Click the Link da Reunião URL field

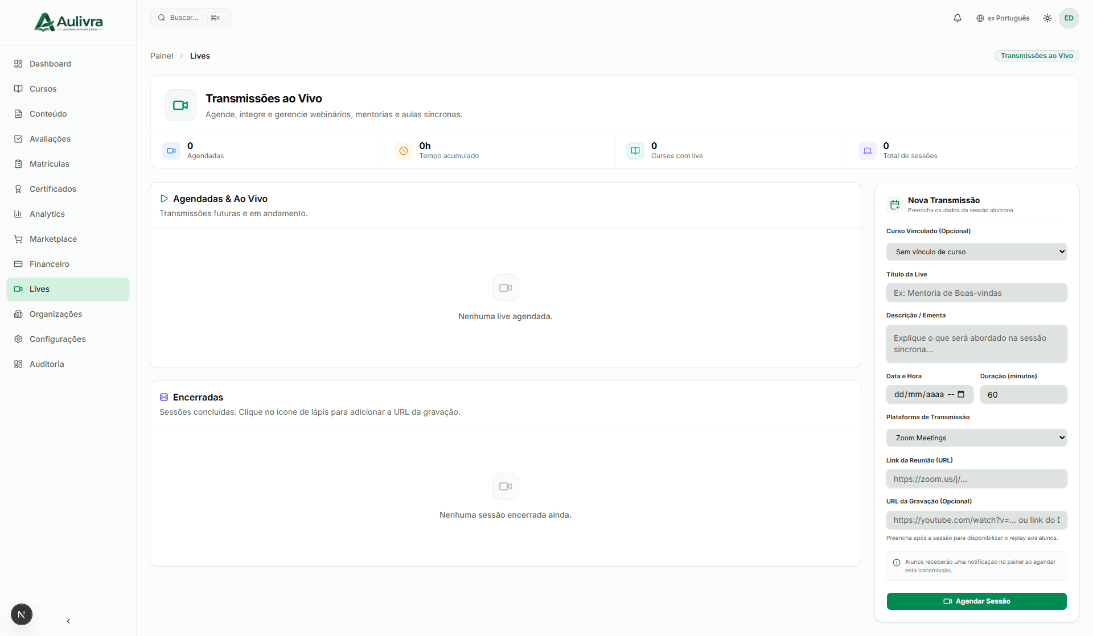coord(977,479)
